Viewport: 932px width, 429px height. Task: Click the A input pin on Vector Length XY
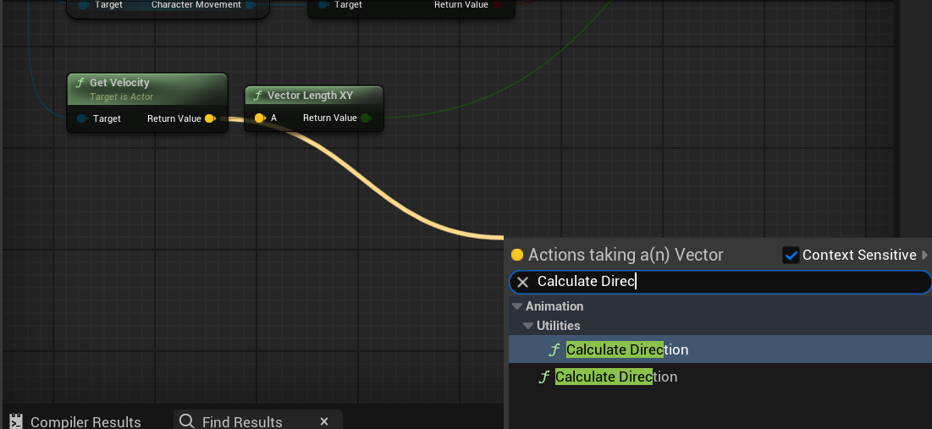click(260, 118)
